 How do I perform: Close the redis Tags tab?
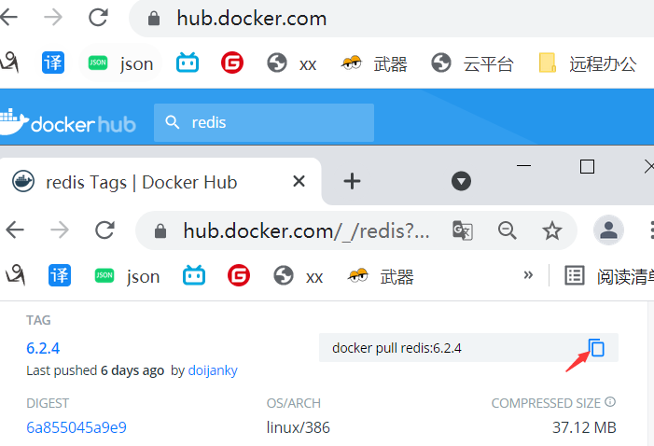tap(299, 182)
